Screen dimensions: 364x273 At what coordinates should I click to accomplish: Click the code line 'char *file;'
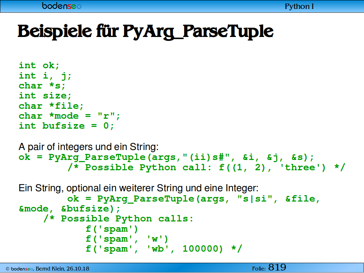[51, 106]
